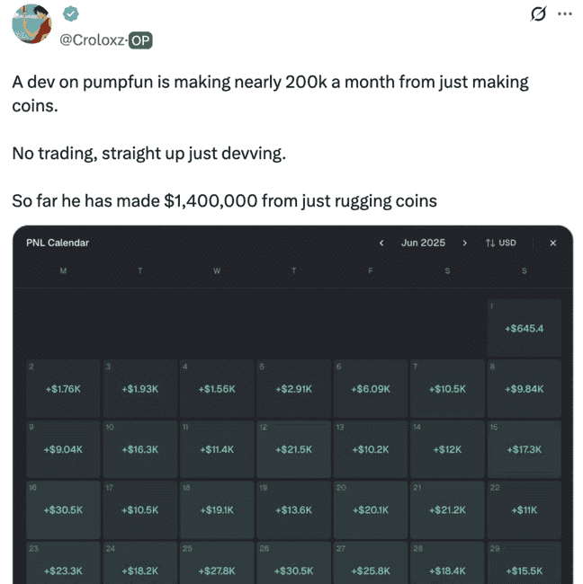Open the Jun 2025 month selector
Viewport: 583px width, 584px height.
pyautogui.click(x=423, y=243)
